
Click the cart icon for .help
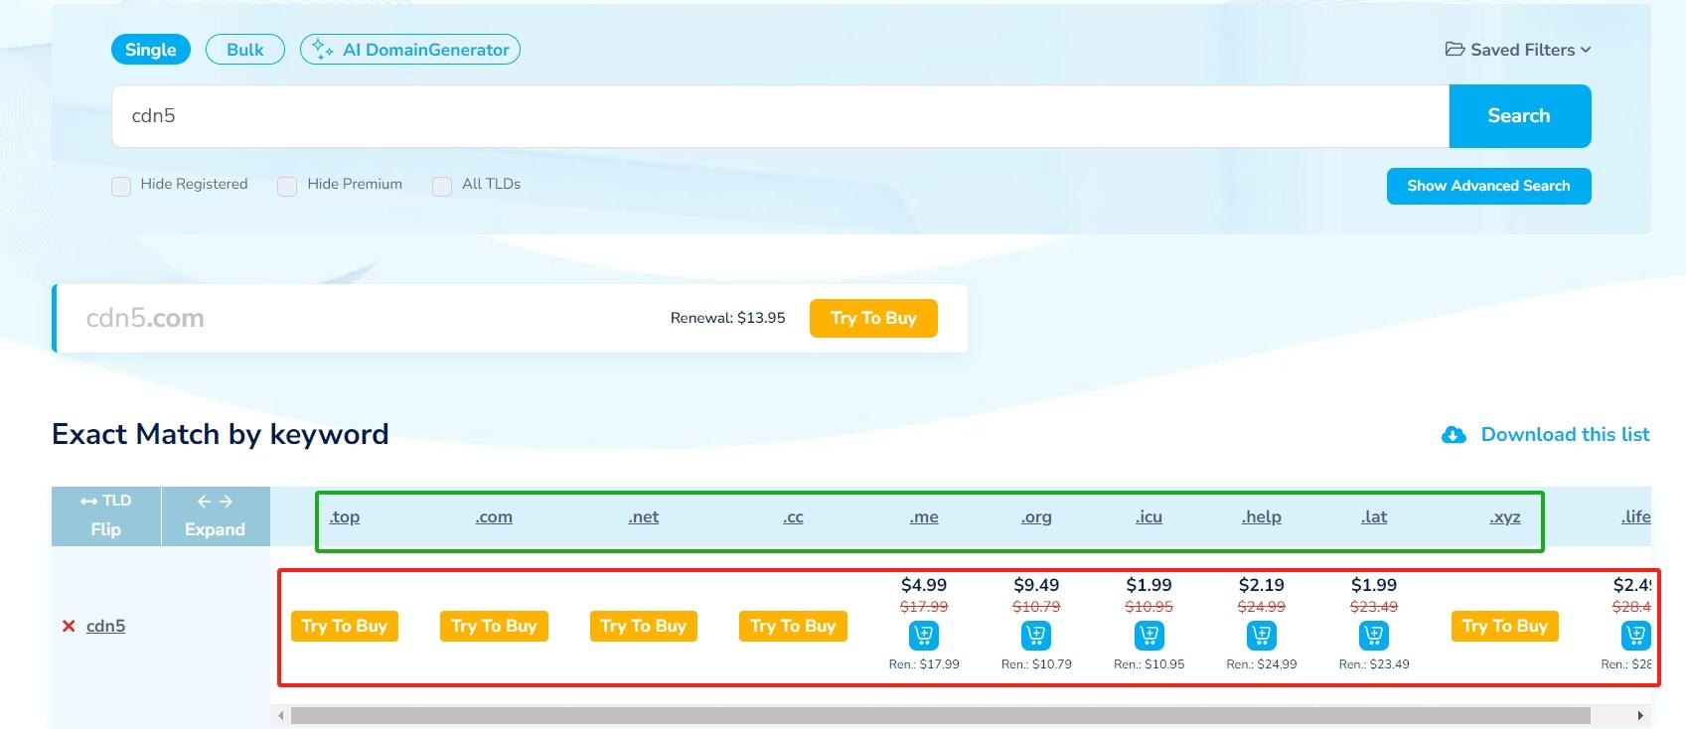1261,635
